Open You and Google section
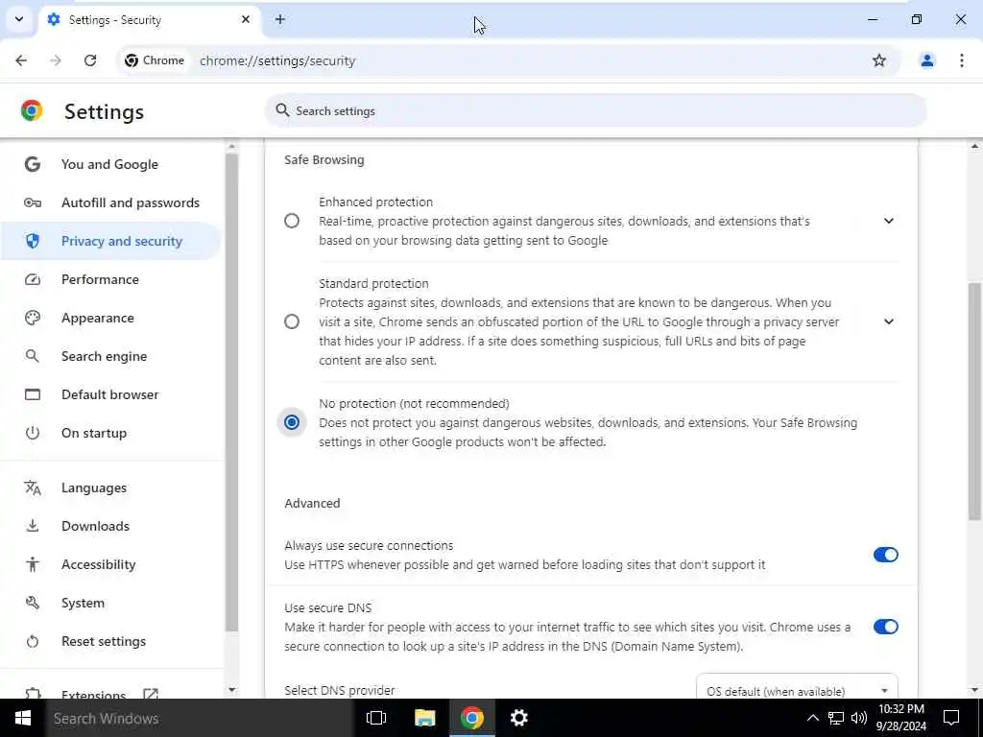Viewport: 983px width, 737px height. point(111,164)
